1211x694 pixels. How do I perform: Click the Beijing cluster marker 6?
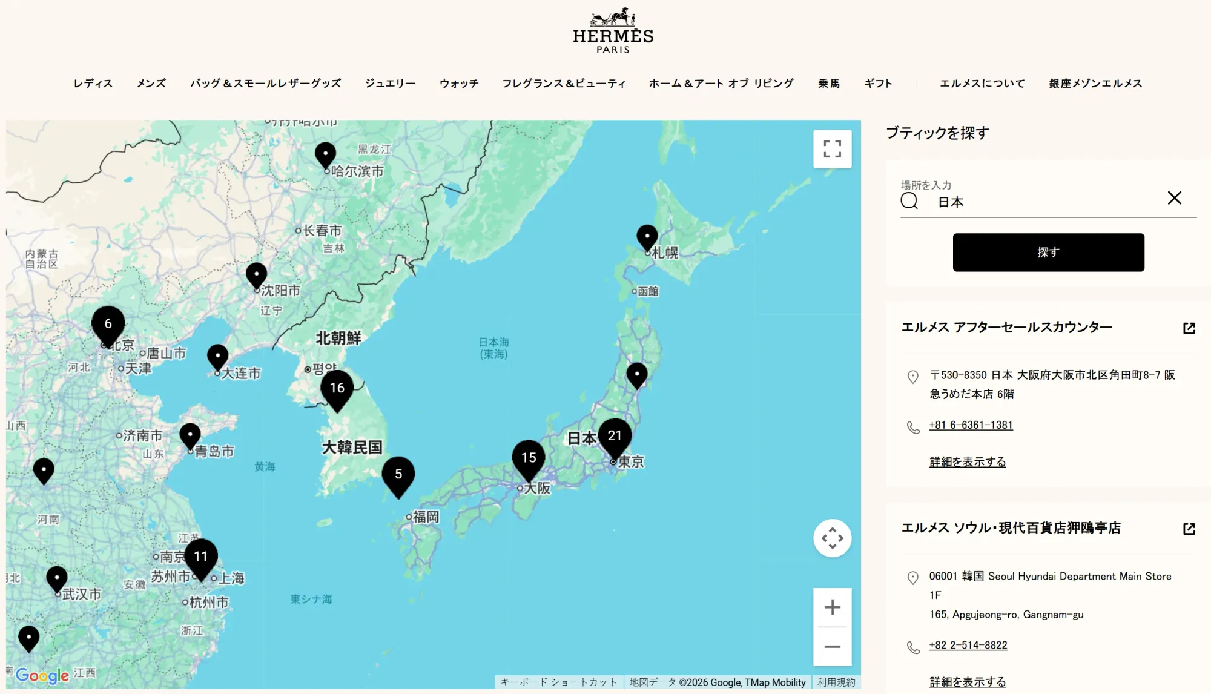tap(108, 326)
